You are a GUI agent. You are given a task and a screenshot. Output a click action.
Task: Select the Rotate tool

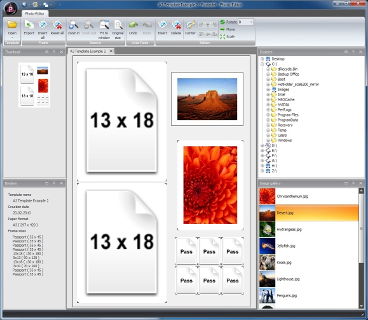[x=229, y=22]
